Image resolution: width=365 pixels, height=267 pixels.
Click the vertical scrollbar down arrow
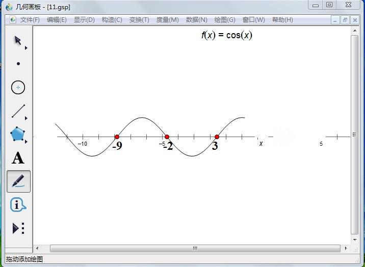[355, 239]
